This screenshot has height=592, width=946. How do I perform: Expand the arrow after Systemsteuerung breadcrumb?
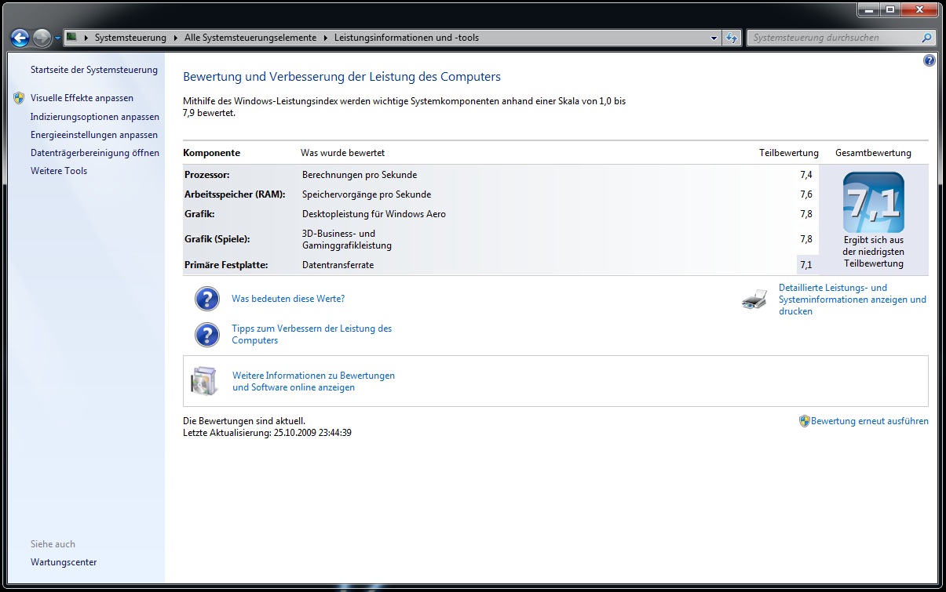[x=176, y=38]
